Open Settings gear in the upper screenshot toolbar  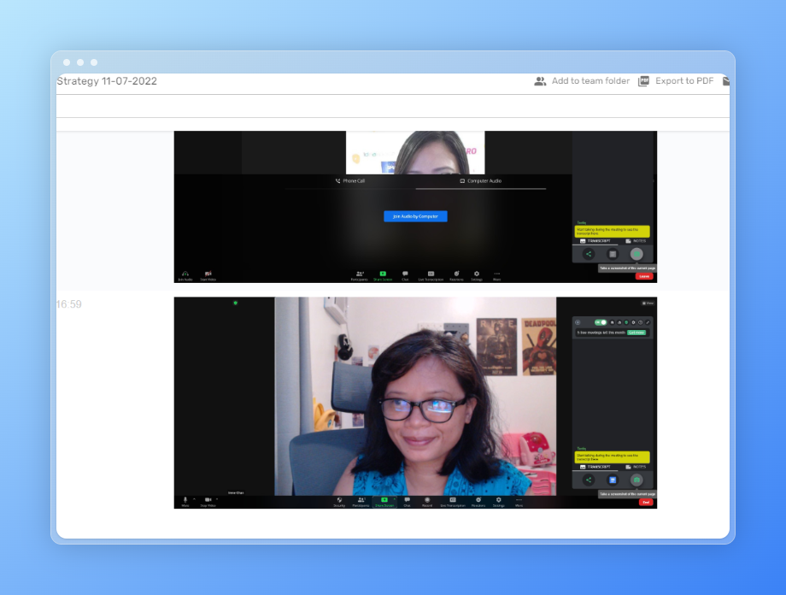(x=476, y=275)
